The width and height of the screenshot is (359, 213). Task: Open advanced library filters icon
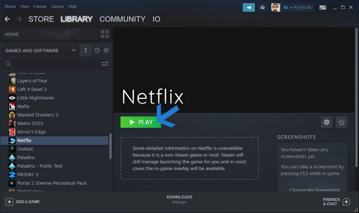pyautogui.click(x=104, y=64)
